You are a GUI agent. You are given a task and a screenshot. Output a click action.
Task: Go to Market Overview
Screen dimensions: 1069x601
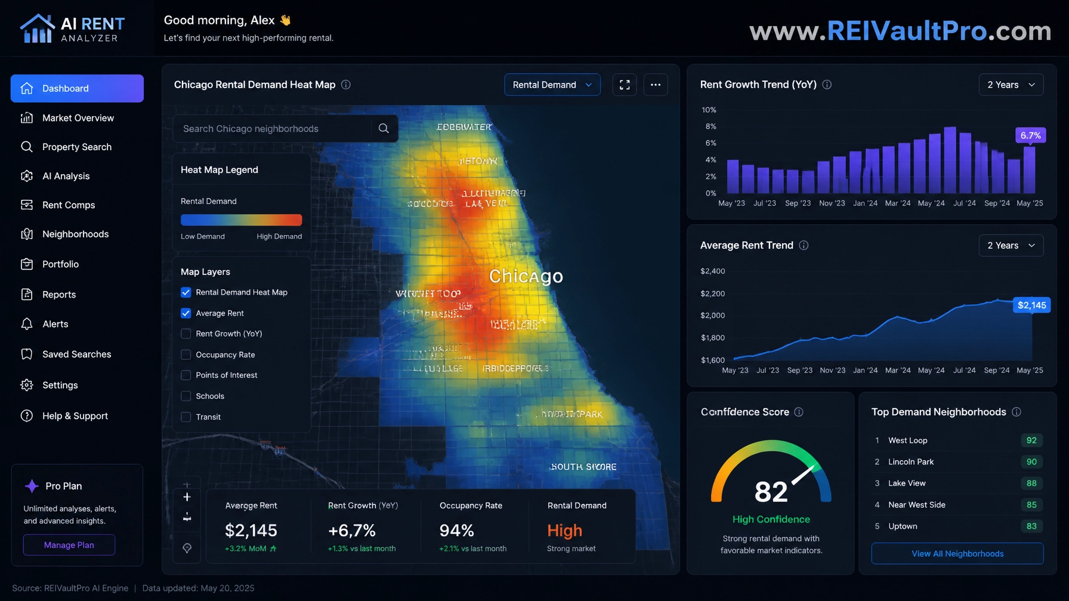77,118
